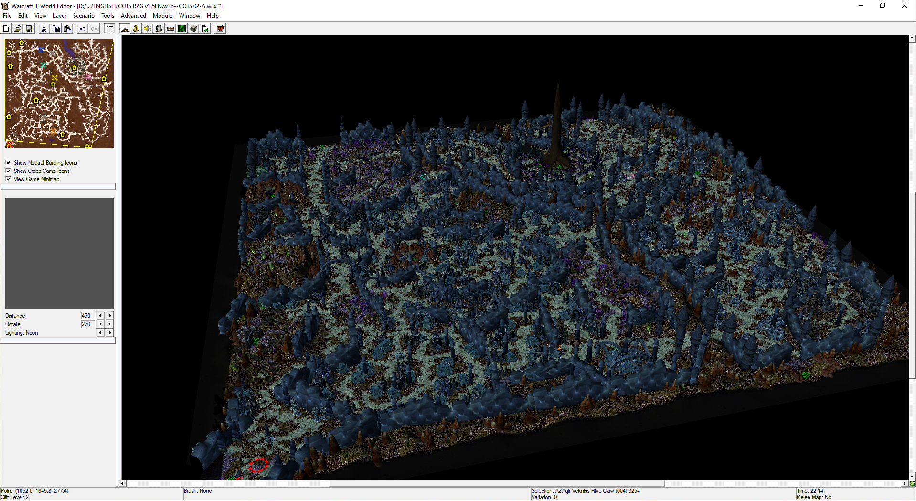Click the gray preview pane
This screenshot has width=916, height=501.
tap(59, 253)
